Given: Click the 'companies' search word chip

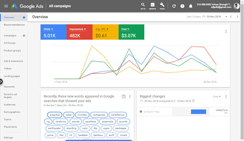Looking at the screenshot, I should [99, 115].
